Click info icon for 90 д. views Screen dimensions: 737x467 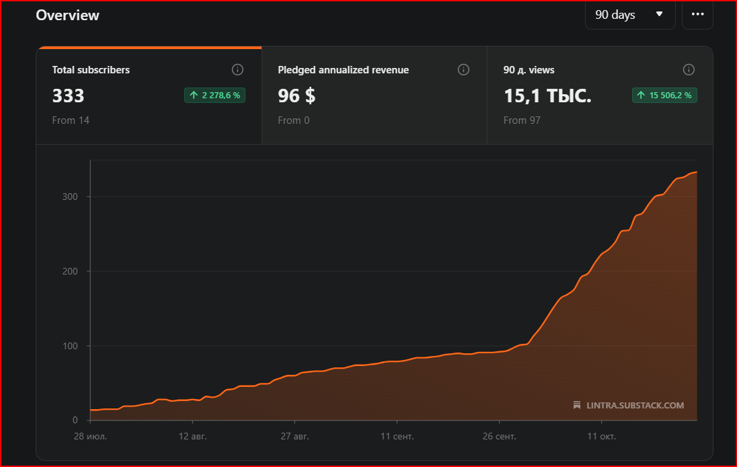coord(688,69)
